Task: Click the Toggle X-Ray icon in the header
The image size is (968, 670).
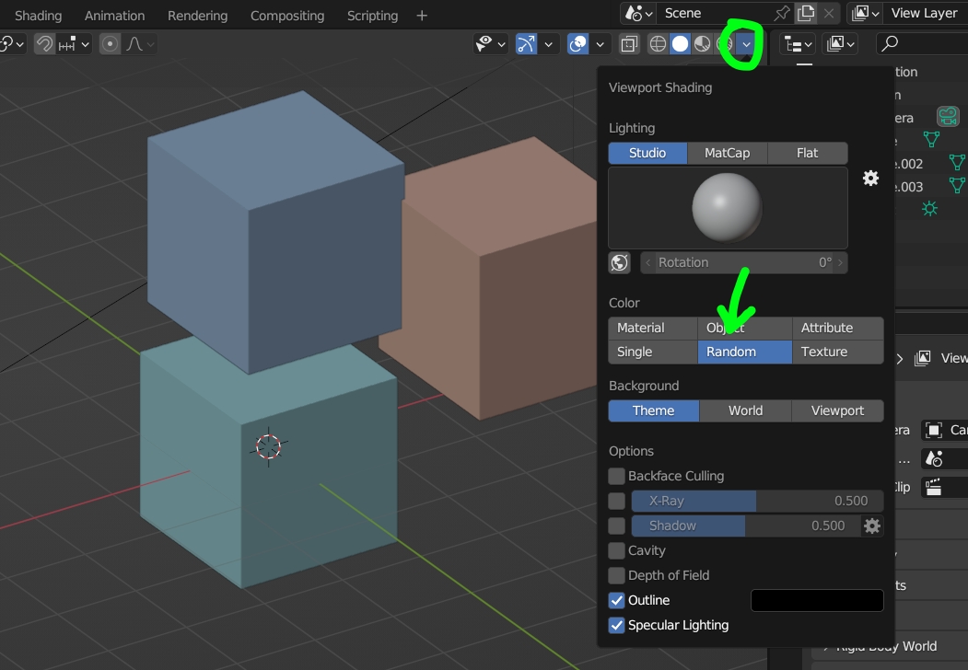Action: pos(629,43)
